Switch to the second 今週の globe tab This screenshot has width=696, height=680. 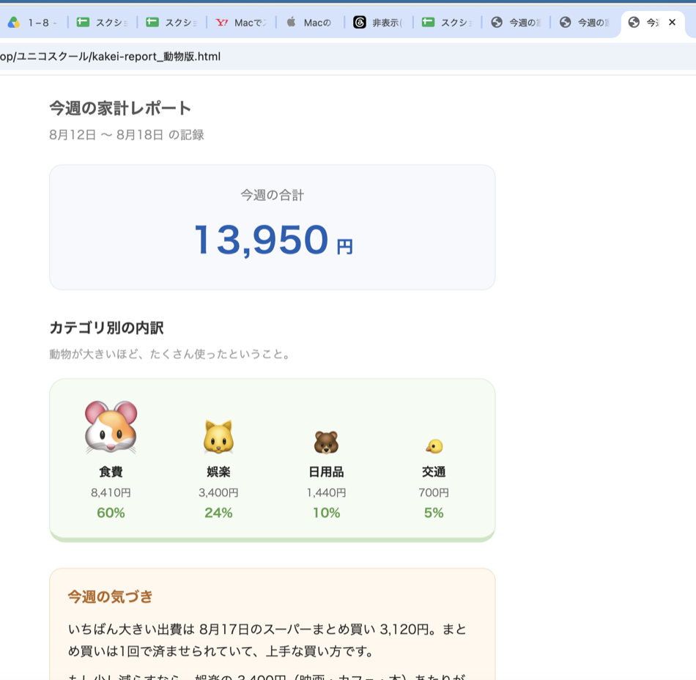(585, 22)
